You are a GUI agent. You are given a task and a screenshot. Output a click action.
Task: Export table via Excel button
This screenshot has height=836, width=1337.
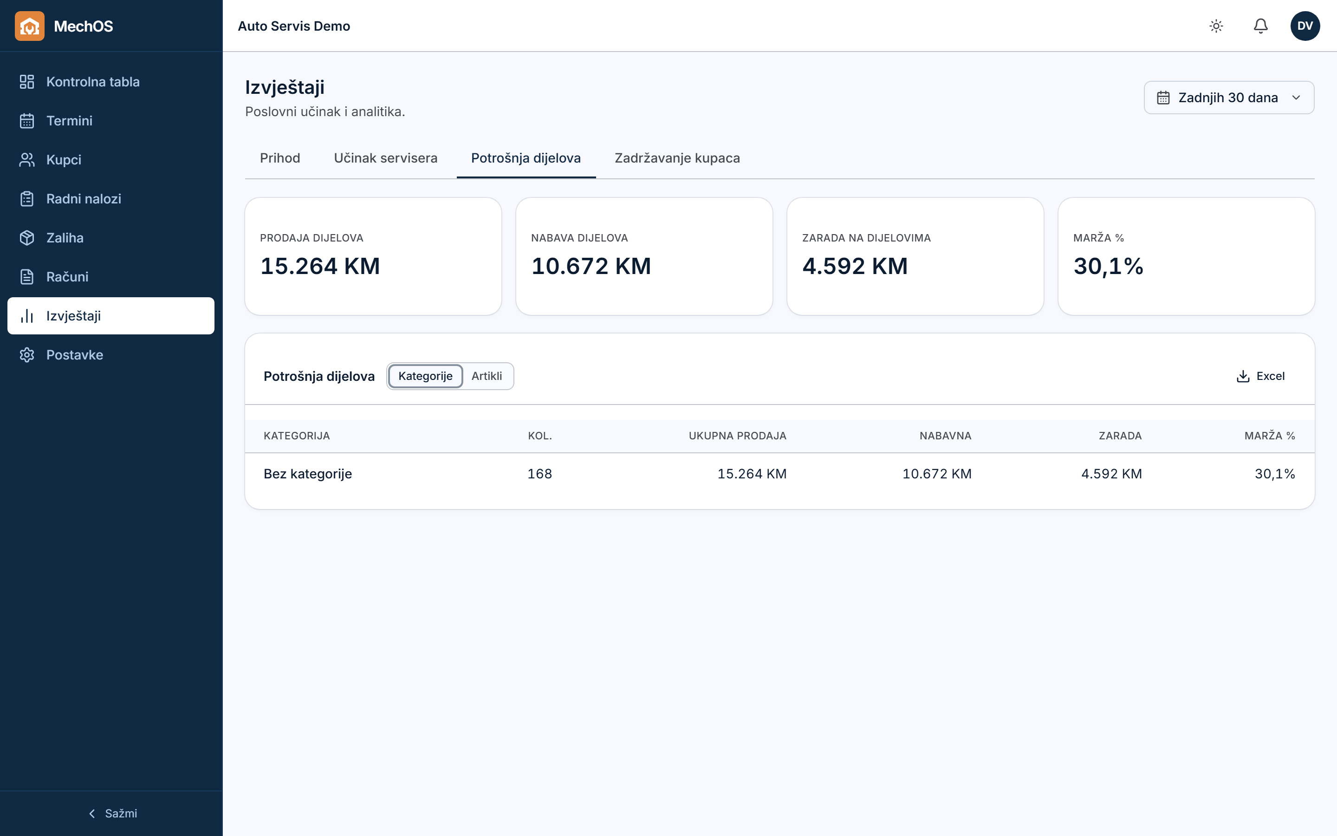point(1261,376)
